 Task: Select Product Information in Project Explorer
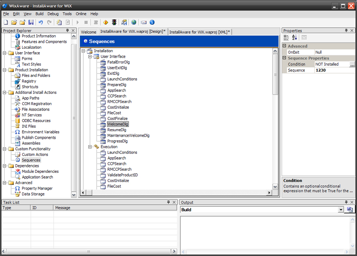tap(39, 36)
